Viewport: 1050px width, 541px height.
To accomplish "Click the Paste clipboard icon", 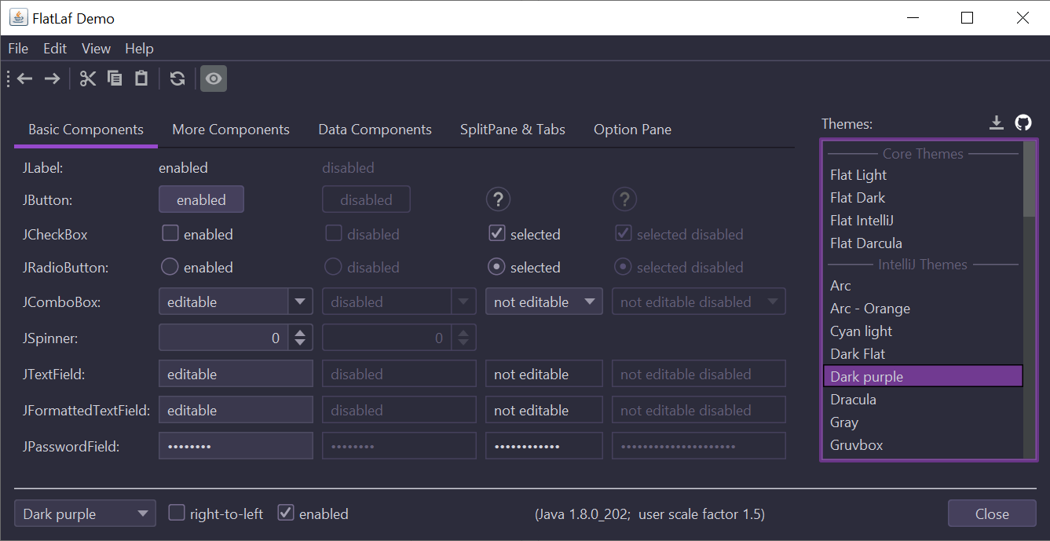I will tap(141, 79).
